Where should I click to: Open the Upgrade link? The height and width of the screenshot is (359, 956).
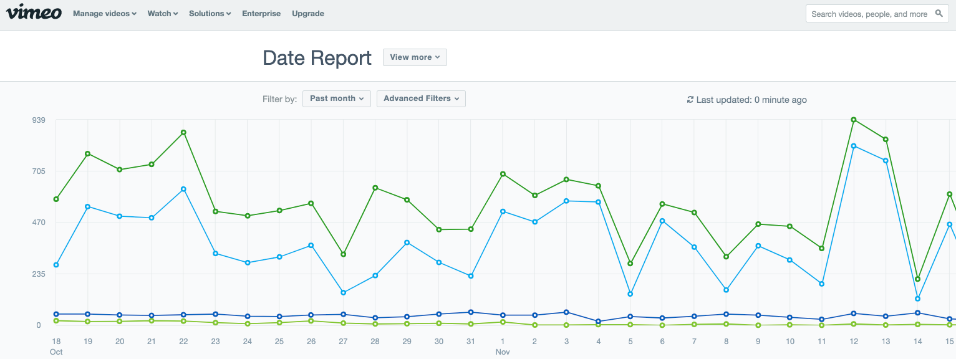(308, 14)
